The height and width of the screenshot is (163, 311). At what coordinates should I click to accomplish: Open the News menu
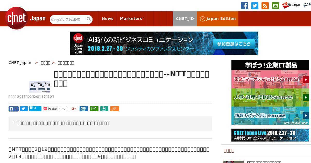pos(108,19)
